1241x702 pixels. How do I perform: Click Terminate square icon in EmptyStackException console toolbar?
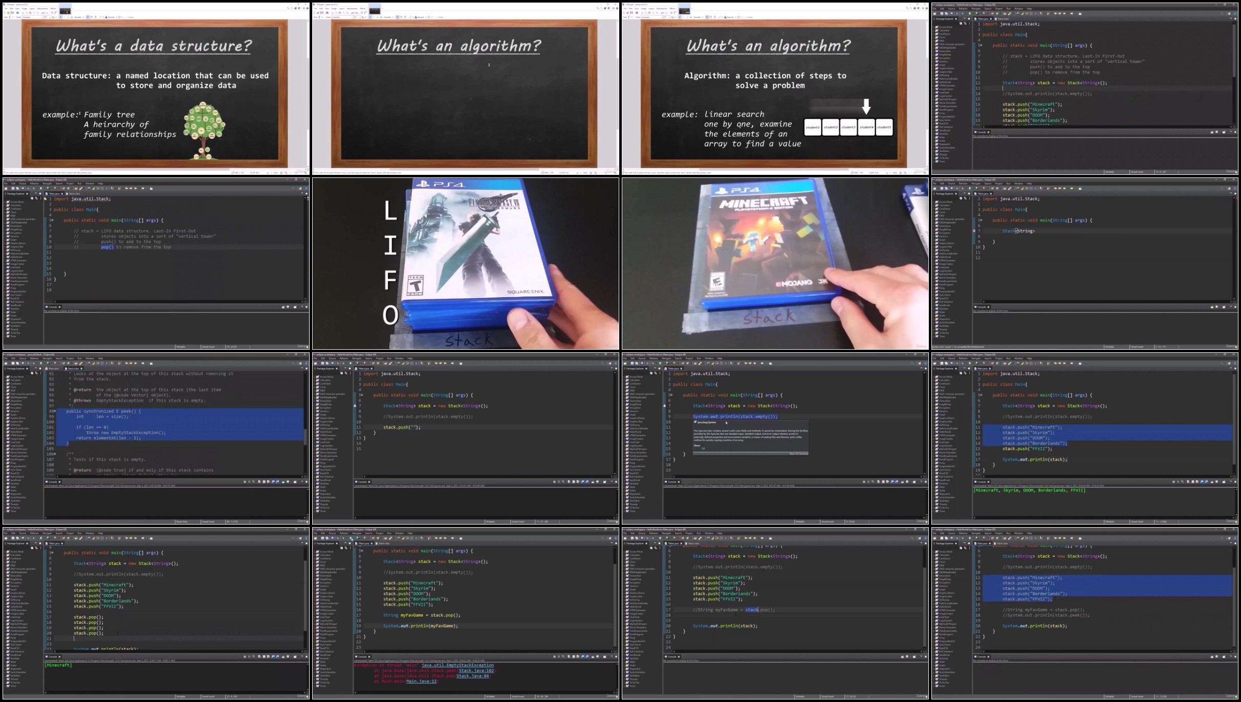pos(554,656)
